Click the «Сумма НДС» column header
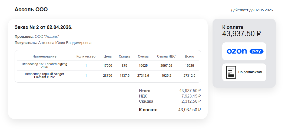Viewport: 285px width, 131px height. 166,56
